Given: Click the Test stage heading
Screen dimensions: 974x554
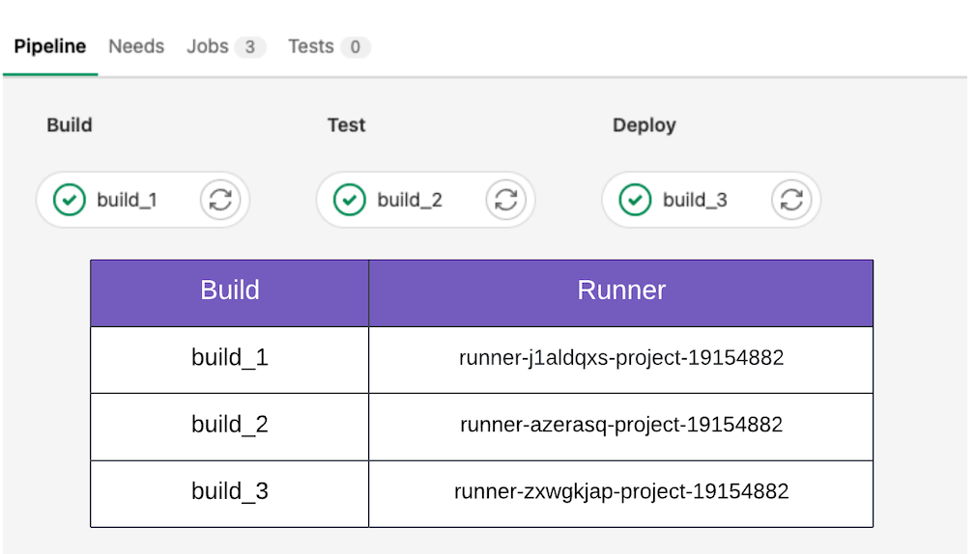Looking at the screenshot, I should (x=346, y=125).
